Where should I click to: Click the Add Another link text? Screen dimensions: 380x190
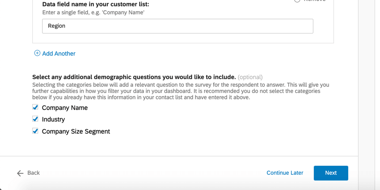59,54
